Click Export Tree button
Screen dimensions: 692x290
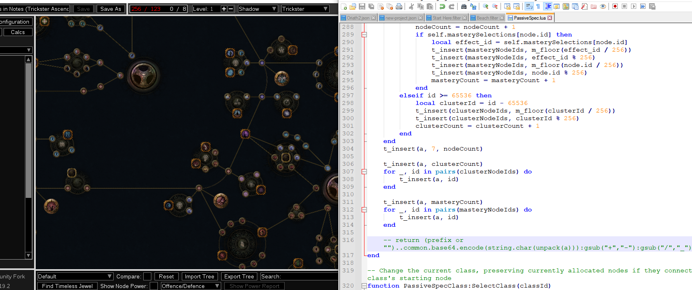pyautogui.click(x=239, y=276)
